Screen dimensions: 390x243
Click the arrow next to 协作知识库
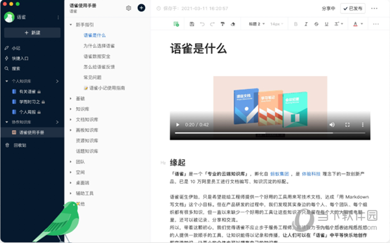point(57,122)
